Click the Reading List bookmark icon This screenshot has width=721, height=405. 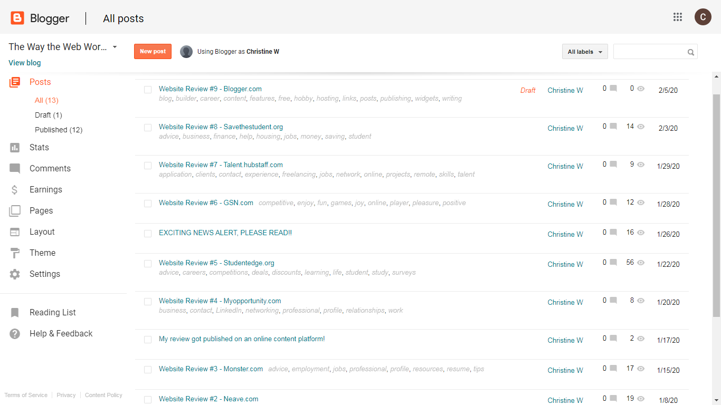pyautogui.click(x=15, y=313)
